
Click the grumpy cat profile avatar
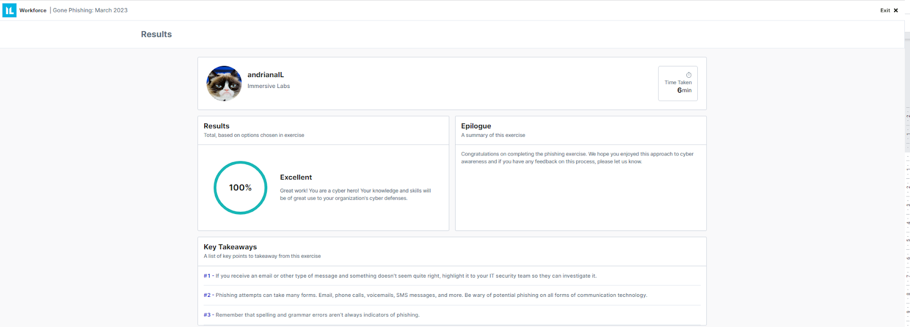pyautogui.click(x=224, y=83)
